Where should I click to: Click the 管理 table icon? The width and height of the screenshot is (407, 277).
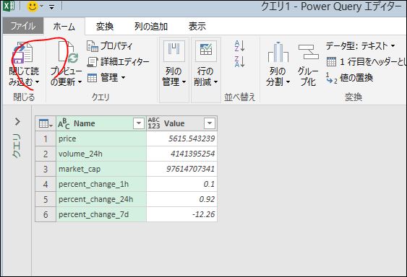[92, 78]
